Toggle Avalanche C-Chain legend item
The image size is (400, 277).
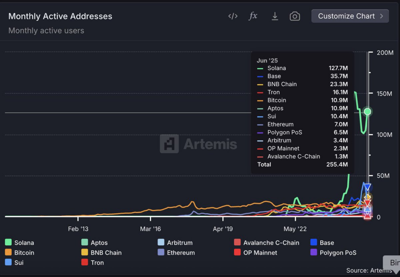(x=266, y=243)
